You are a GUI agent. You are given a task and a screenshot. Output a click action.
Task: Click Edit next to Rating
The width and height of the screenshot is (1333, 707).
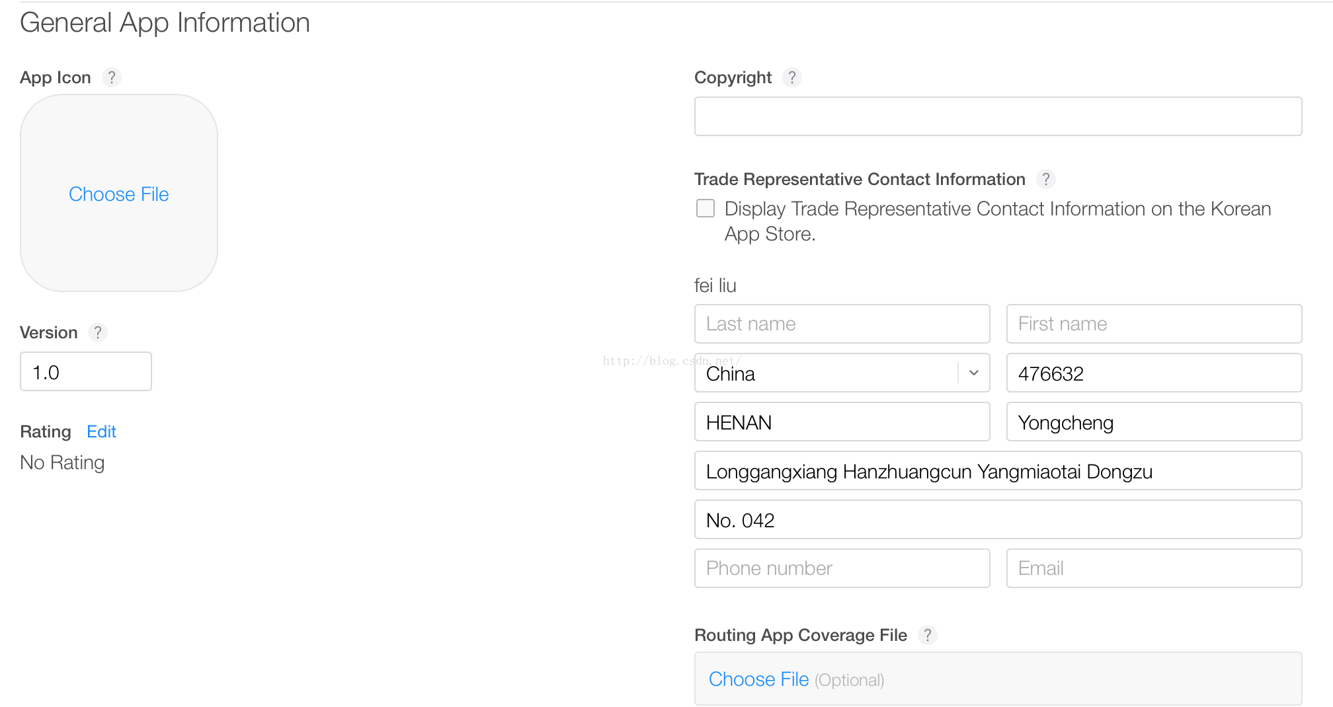pyautogui.click(x=101, y=431)
